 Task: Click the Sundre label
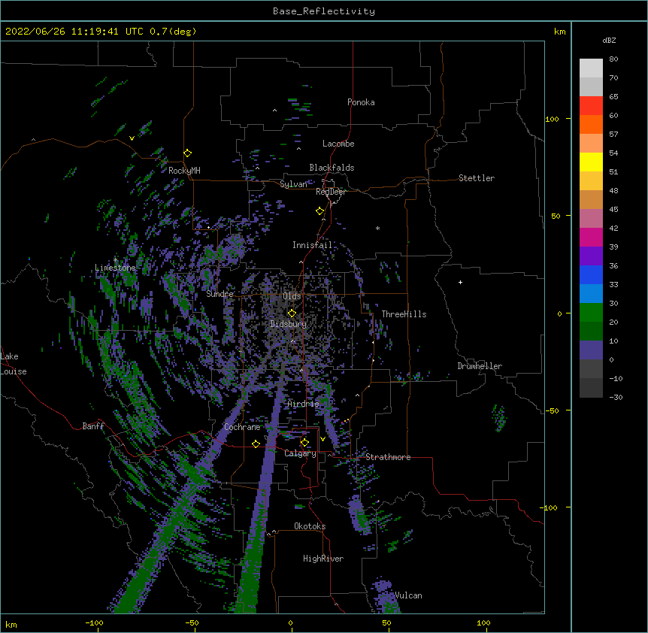220,294
